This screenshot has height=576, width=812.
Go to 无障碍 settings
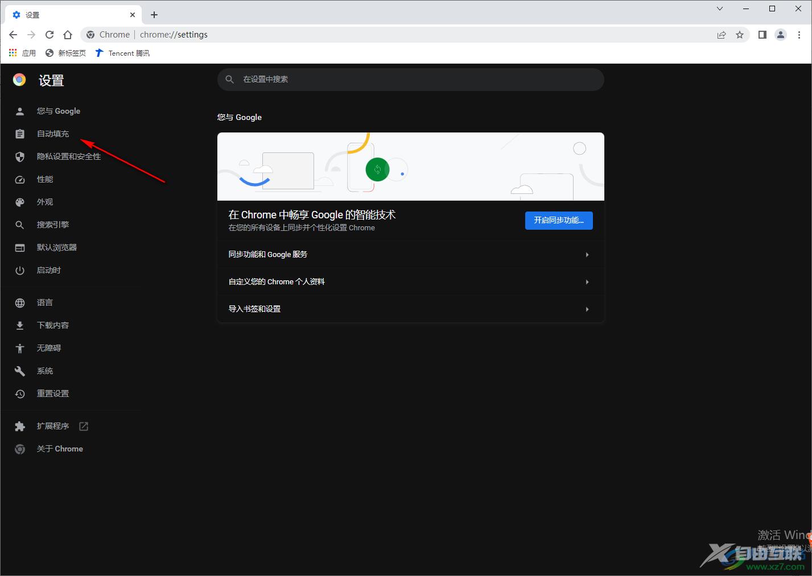pyautogui.click(x=49, y=348)
